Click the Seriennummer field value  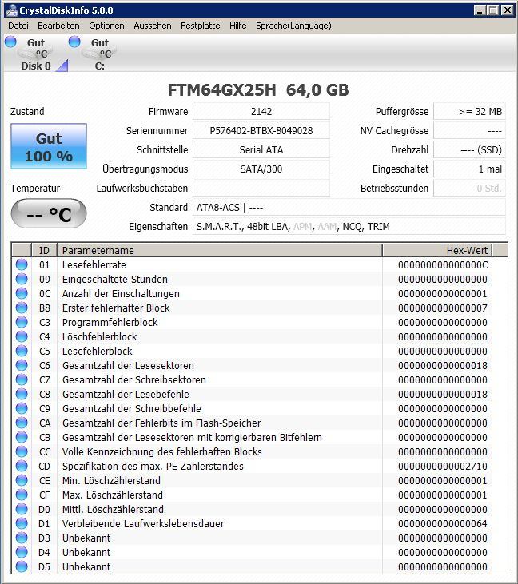[x=261, y=131]
